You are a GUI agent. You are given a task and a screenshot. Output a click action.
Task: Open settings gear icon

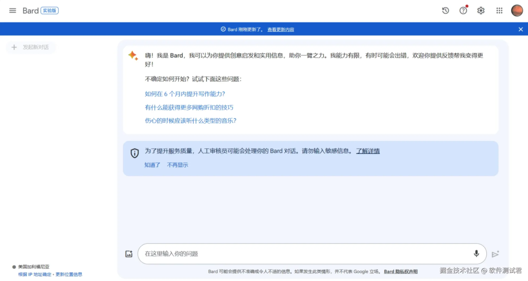tap(481, 11)
